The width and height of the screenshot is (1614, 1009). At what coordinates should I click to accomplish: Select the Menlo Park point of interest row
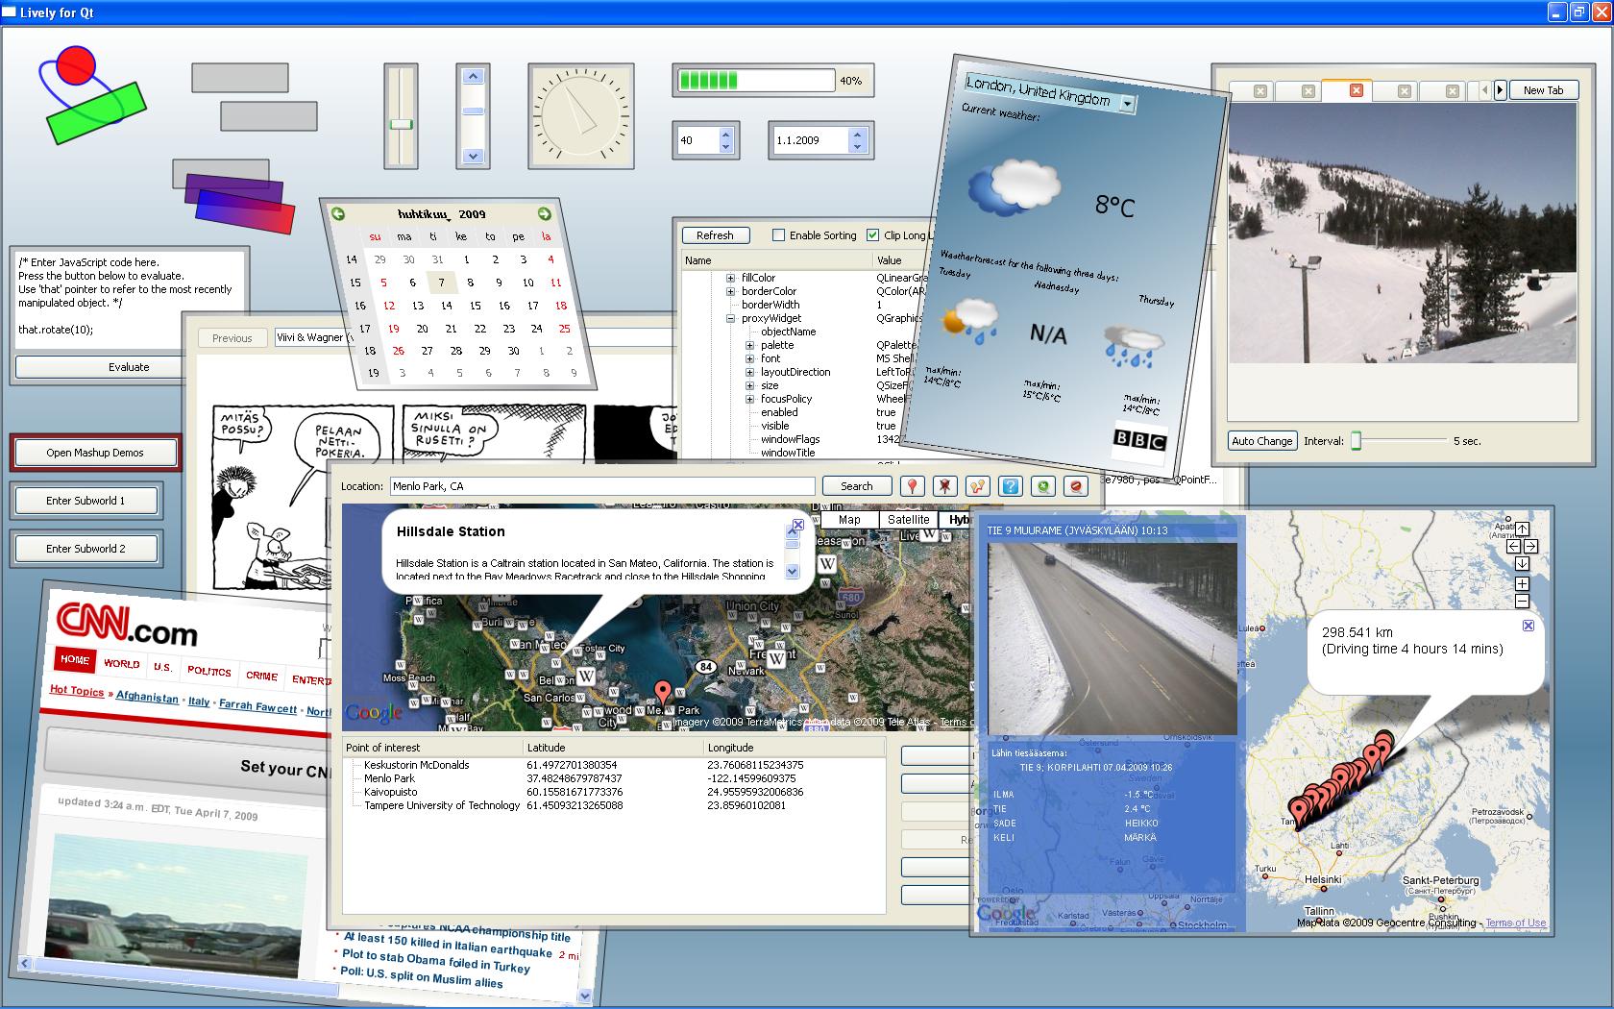click(614, 778)
